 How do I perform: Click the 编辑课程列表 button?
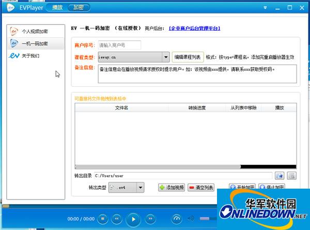click(x=188, y=57)
